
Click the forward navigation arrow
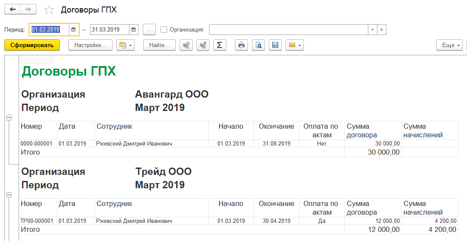(x=29, y=9)
